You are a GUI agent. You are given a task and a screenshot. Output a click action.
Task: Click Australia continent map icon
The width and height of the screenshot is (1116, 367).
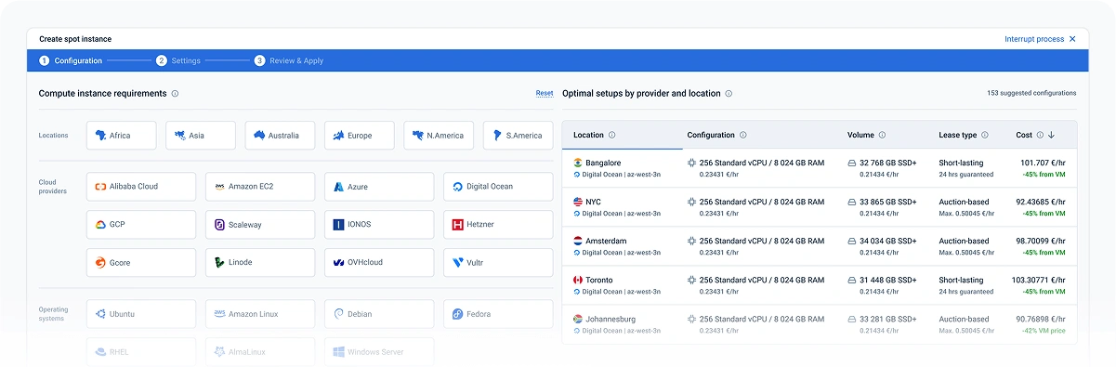point(260,136)
